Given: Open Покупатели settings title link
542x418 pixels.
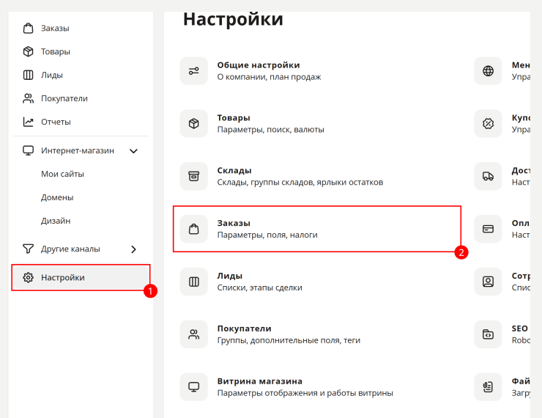Looking at the screenshot, I should 245,329.
